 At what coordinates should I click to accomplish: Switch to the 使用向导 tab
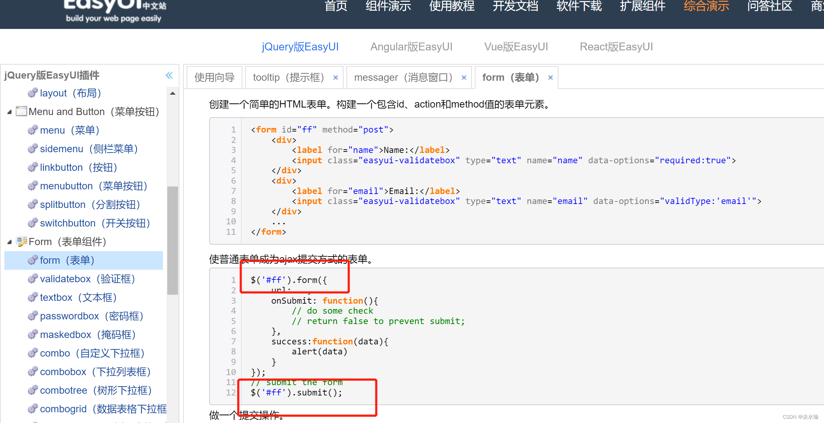(x=214, y=78)
